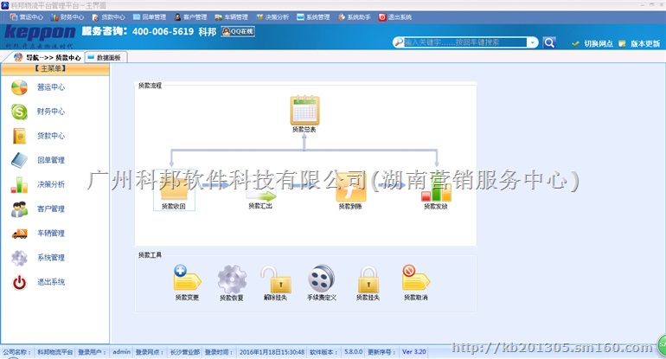Click the 货款恢复 gear icon
The height and width of the screenshot is (359, 666).
coord(231,279)
